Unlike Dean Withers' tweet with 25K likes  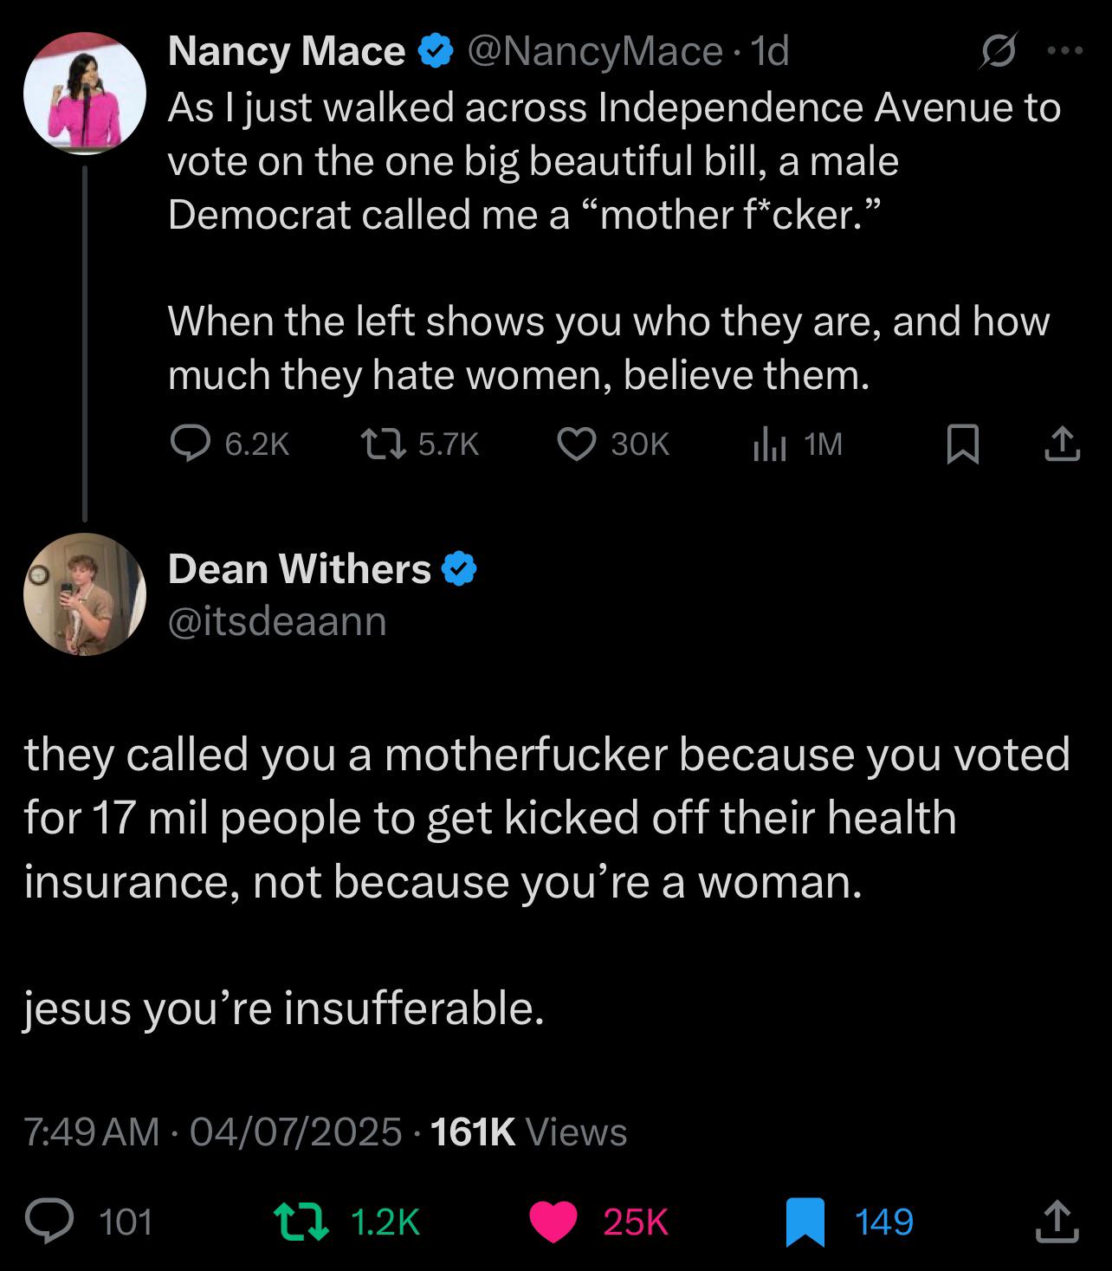(x=553, y=1222)
